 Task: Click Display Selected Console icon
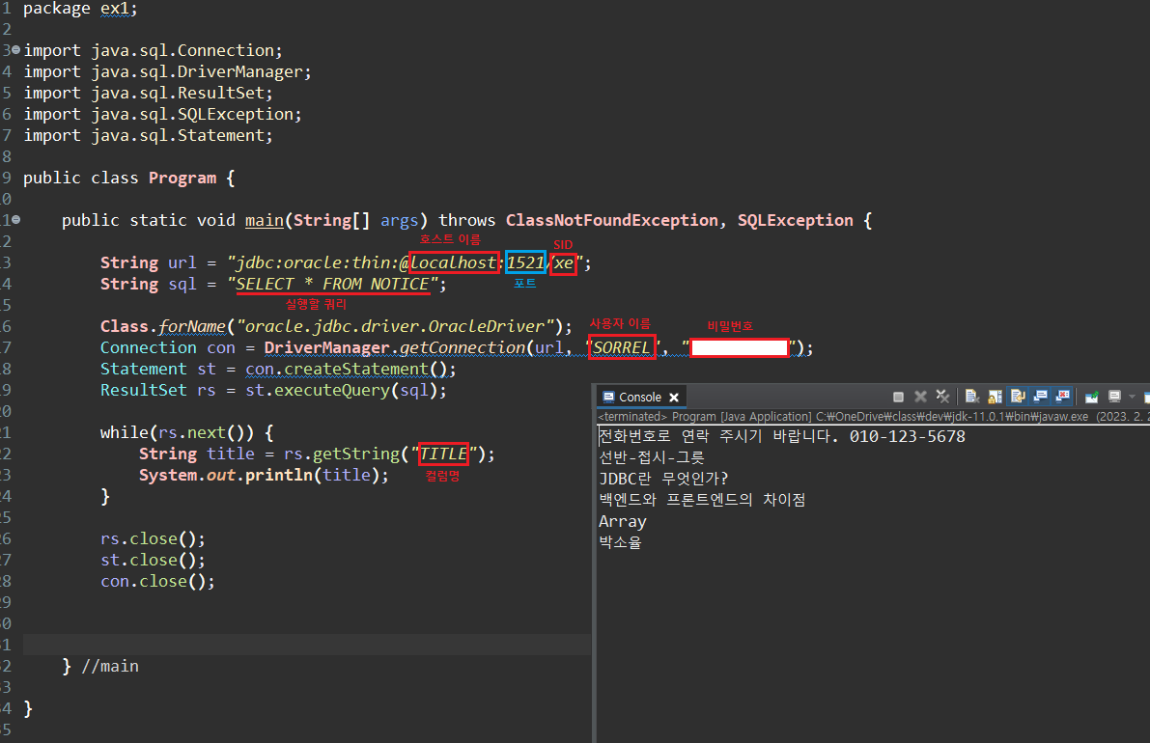(x=1115, y=397)
